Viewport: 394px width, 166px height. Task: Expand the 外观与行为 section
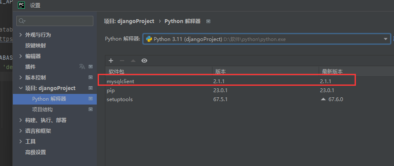pos(21,35)
